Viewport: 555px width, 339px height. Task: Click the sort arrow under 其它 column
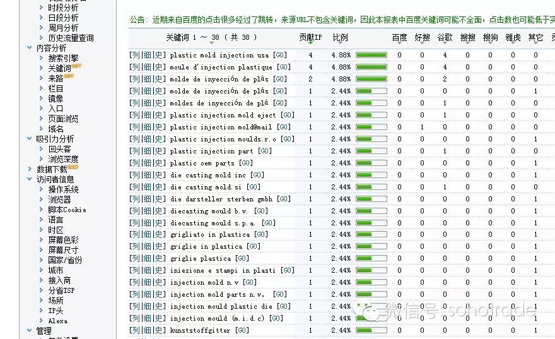point(535,43)
